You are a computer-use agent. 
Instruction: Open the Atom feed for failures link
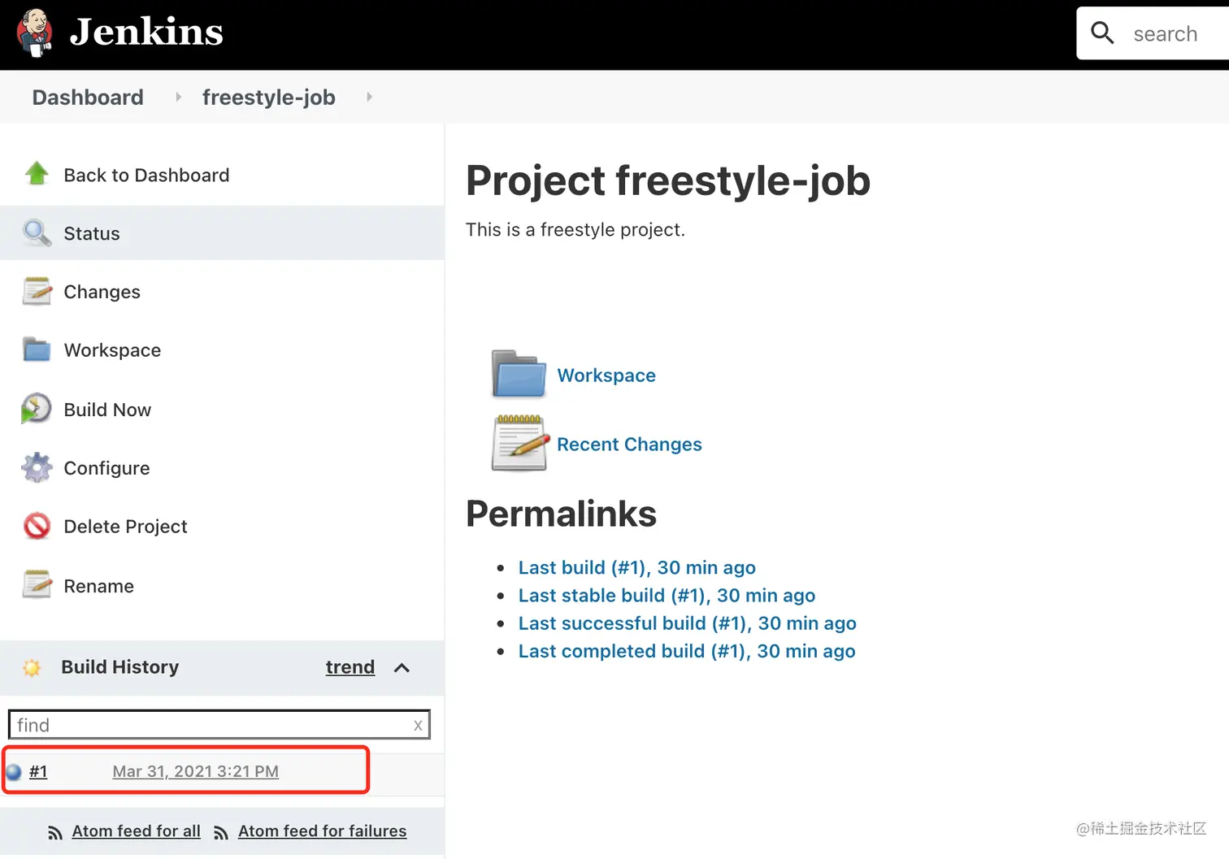coord(322,831)
